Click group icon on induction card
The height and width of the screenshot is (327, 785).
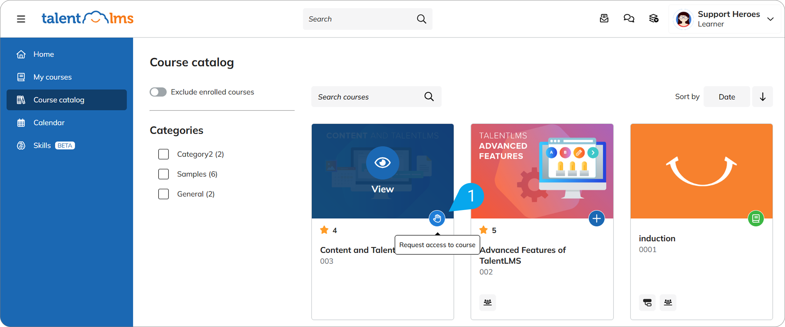(668, 302)
